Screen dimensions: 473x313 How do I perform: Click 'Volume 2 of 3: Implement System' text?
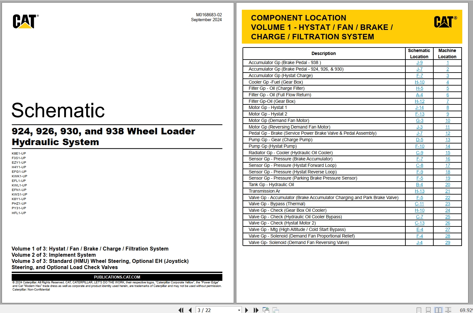(x=54, y=255)
